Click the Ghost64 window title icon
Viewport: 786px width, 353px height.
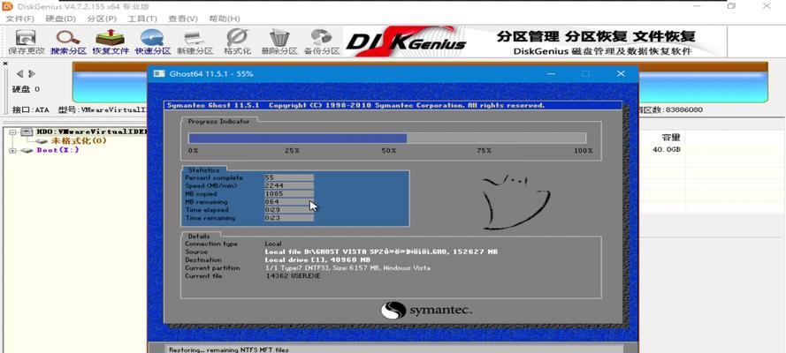point(159,73)
